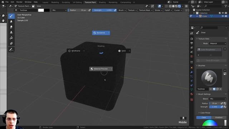Open the Blender logo menu

click(3, 2)
